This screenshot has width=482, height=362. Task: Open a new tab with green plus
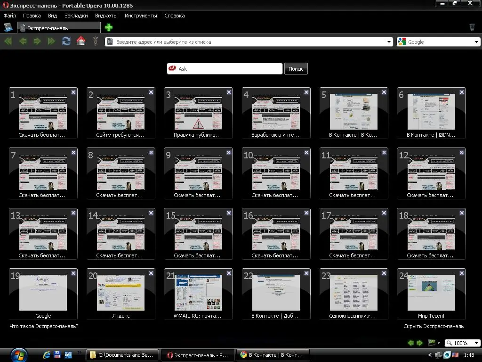coord(109,27)
